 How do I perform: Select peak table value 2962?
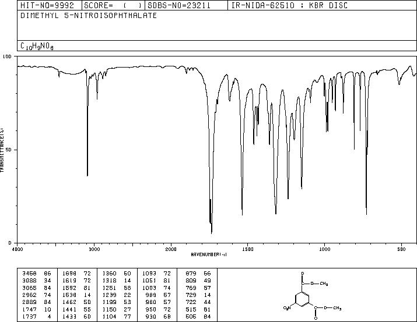[x=29, y=295]
